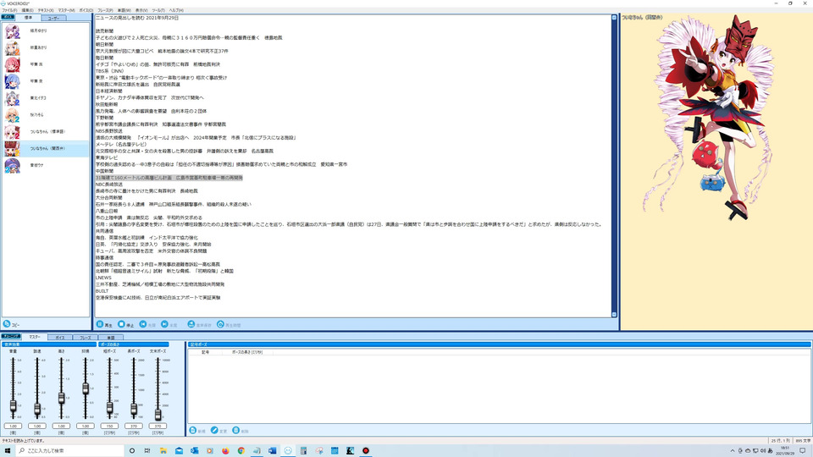
Task: Click the 文末ポーズ value field
Action: click(158, 426)
